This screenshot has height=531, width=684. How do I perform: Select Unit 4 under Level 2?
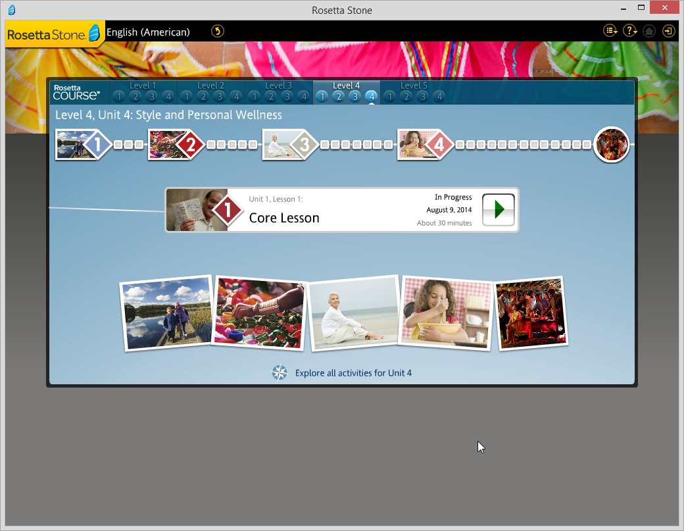click(236, 97)
